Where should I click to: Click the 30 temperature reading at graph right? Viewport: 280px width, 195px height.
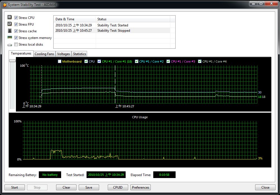pos(260,92)
